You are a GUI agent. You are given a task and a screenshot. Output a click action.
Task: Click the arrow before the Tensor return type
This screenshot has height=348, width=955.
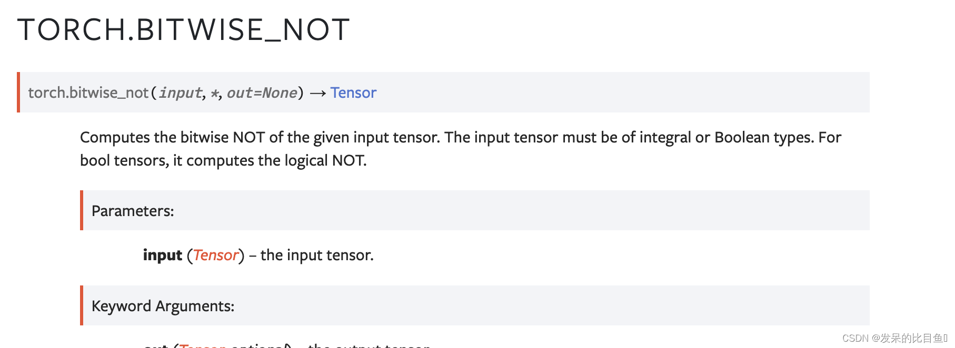tap(318, 94)
